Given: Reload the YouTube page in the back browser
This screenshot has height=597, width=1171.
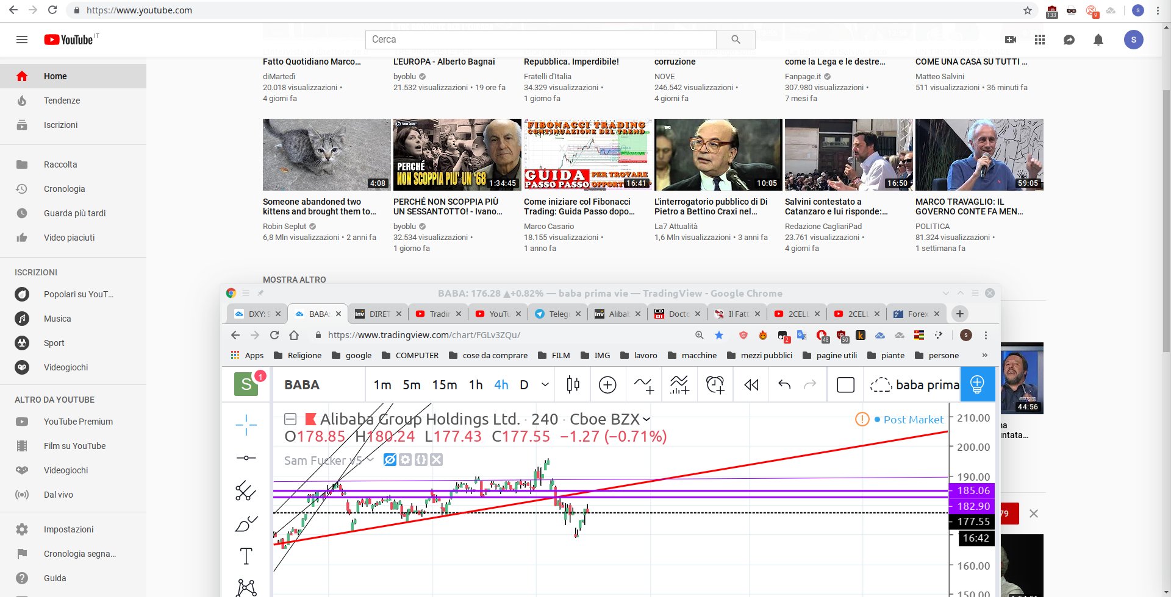Looking at the screenshot, I should click(x=52, y=10).
